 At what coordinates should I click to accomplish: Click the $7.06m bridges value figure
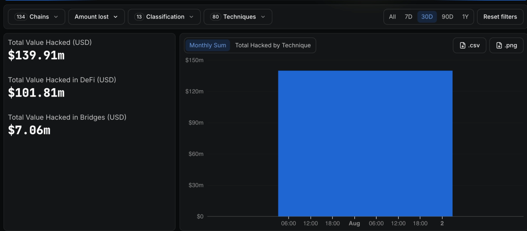click(29, 130)
